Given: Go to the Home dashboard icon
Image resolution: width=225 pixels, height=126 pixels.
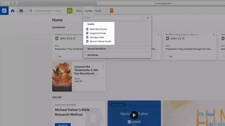Looking at the screenshot, I should pyautogui.click(x=13, y=11).
